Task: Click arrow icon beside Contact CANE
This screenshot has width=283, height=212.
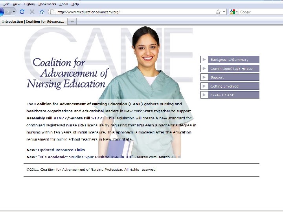Action: coord(204,95)
